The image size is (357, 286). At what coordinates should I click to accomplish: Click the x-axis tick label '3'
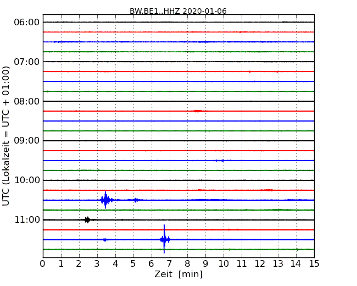pos(97,264)
